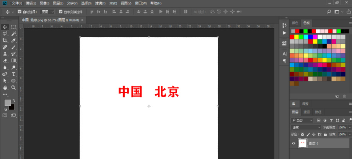The width and height of the screenshot is (352, 159).
Task: Click the background color swatch
Action: coord(12,108)
